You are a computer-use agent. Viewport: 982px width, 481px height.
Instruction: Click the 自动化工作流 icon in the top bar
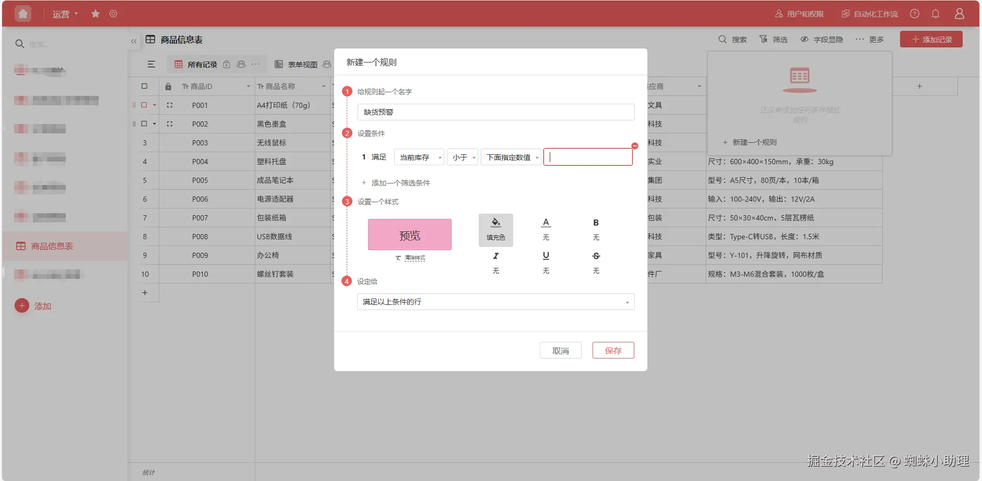click(x=846, y=14)
